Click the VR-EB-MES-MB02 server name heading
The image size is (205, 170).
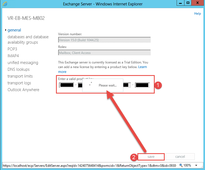(26, 18)
